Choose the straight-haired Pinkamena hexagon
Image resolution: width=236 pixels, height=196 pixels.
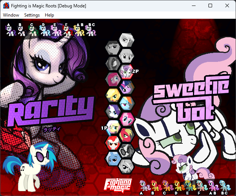(x=113, y=79)
